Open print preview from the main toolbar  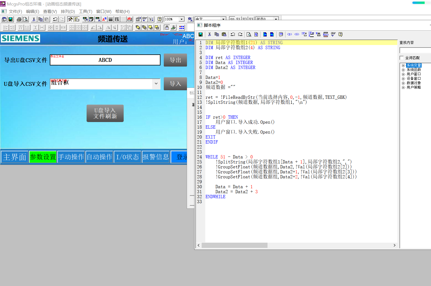[x=25, y=19]
